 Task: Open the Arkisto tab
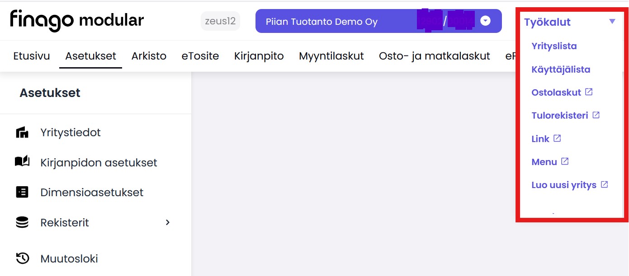(x=149, y=56)
